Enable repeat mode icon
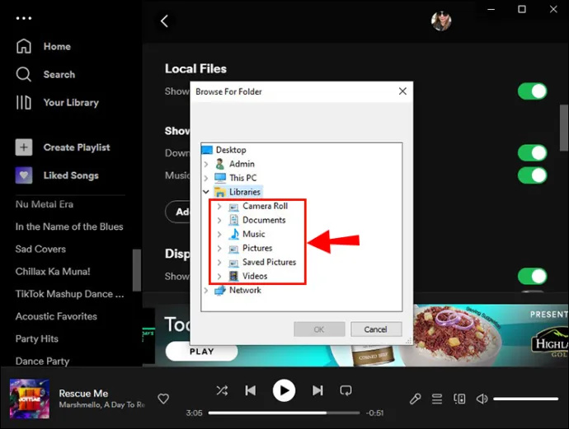This screenshot has width=569, height=429. [x=346, y=390]
